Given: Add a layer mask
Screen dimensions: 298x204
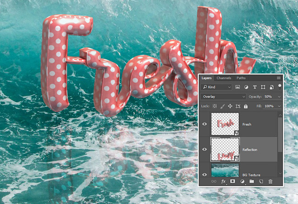Looking at the screenshot, I should pos(232,181).
